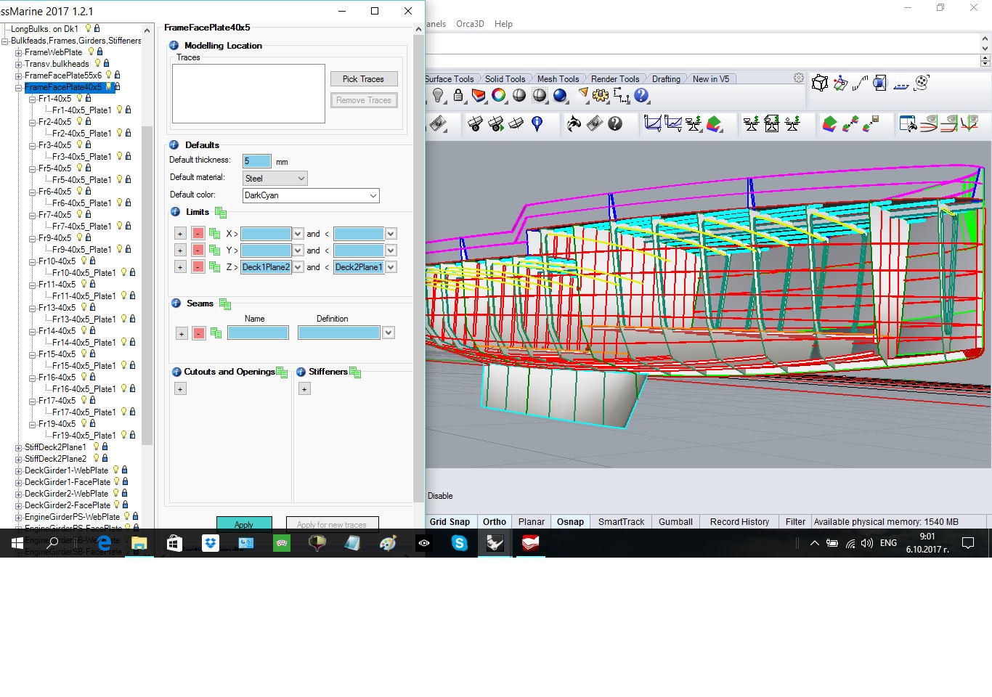
Task: Toggle Ortho mode in status bar
Action: click(x=495, y=522)
